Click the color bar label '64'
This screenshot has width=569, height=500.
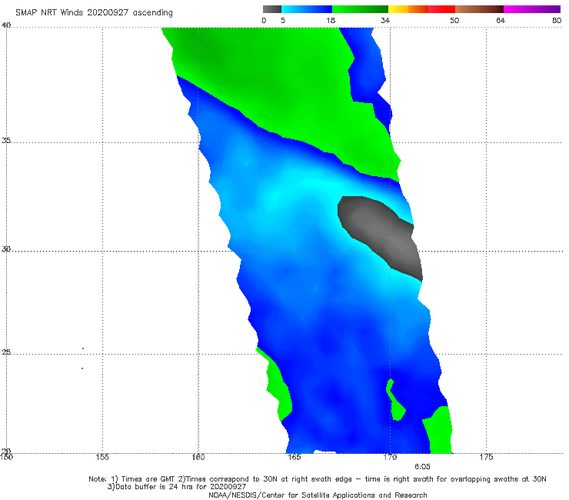point(501,21)
